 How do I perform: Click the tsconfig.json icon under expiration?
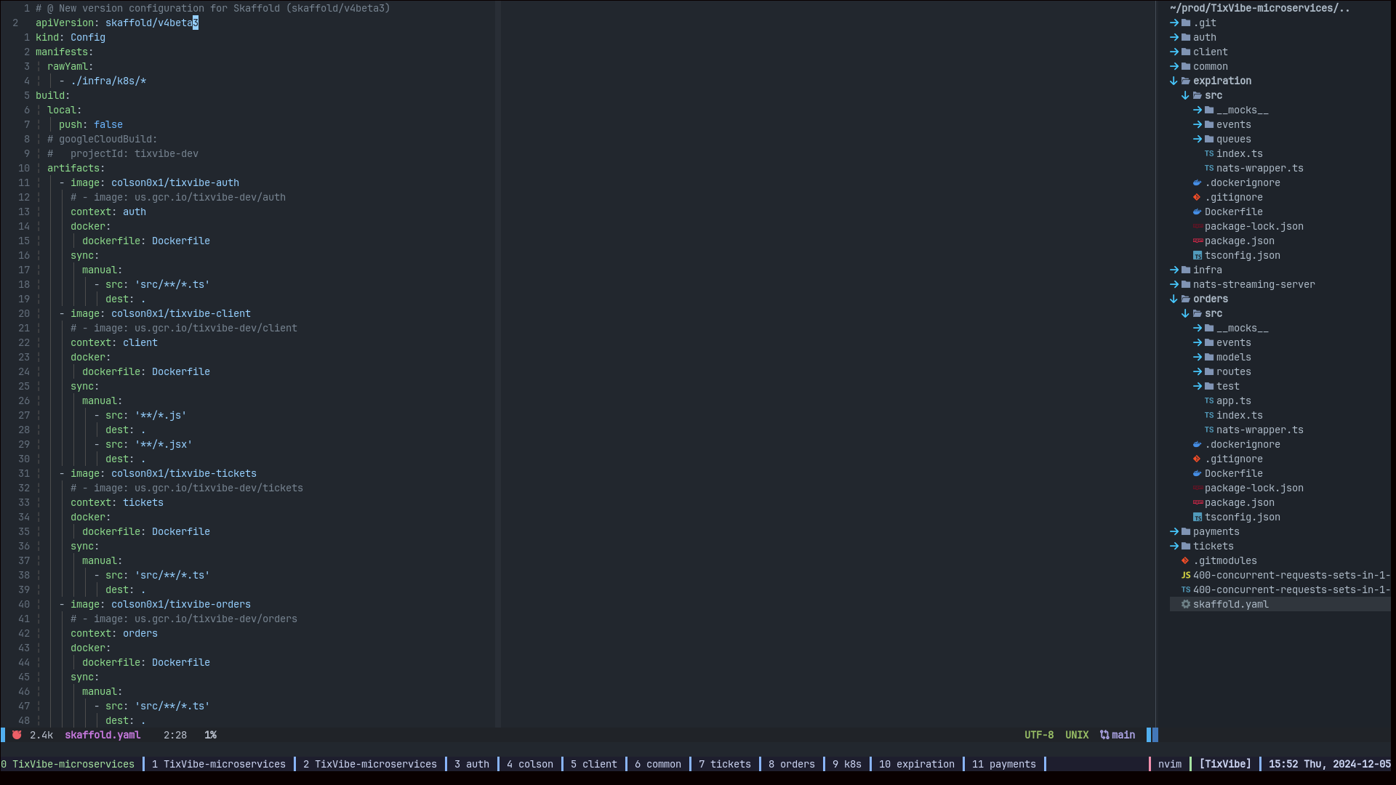1198,255
